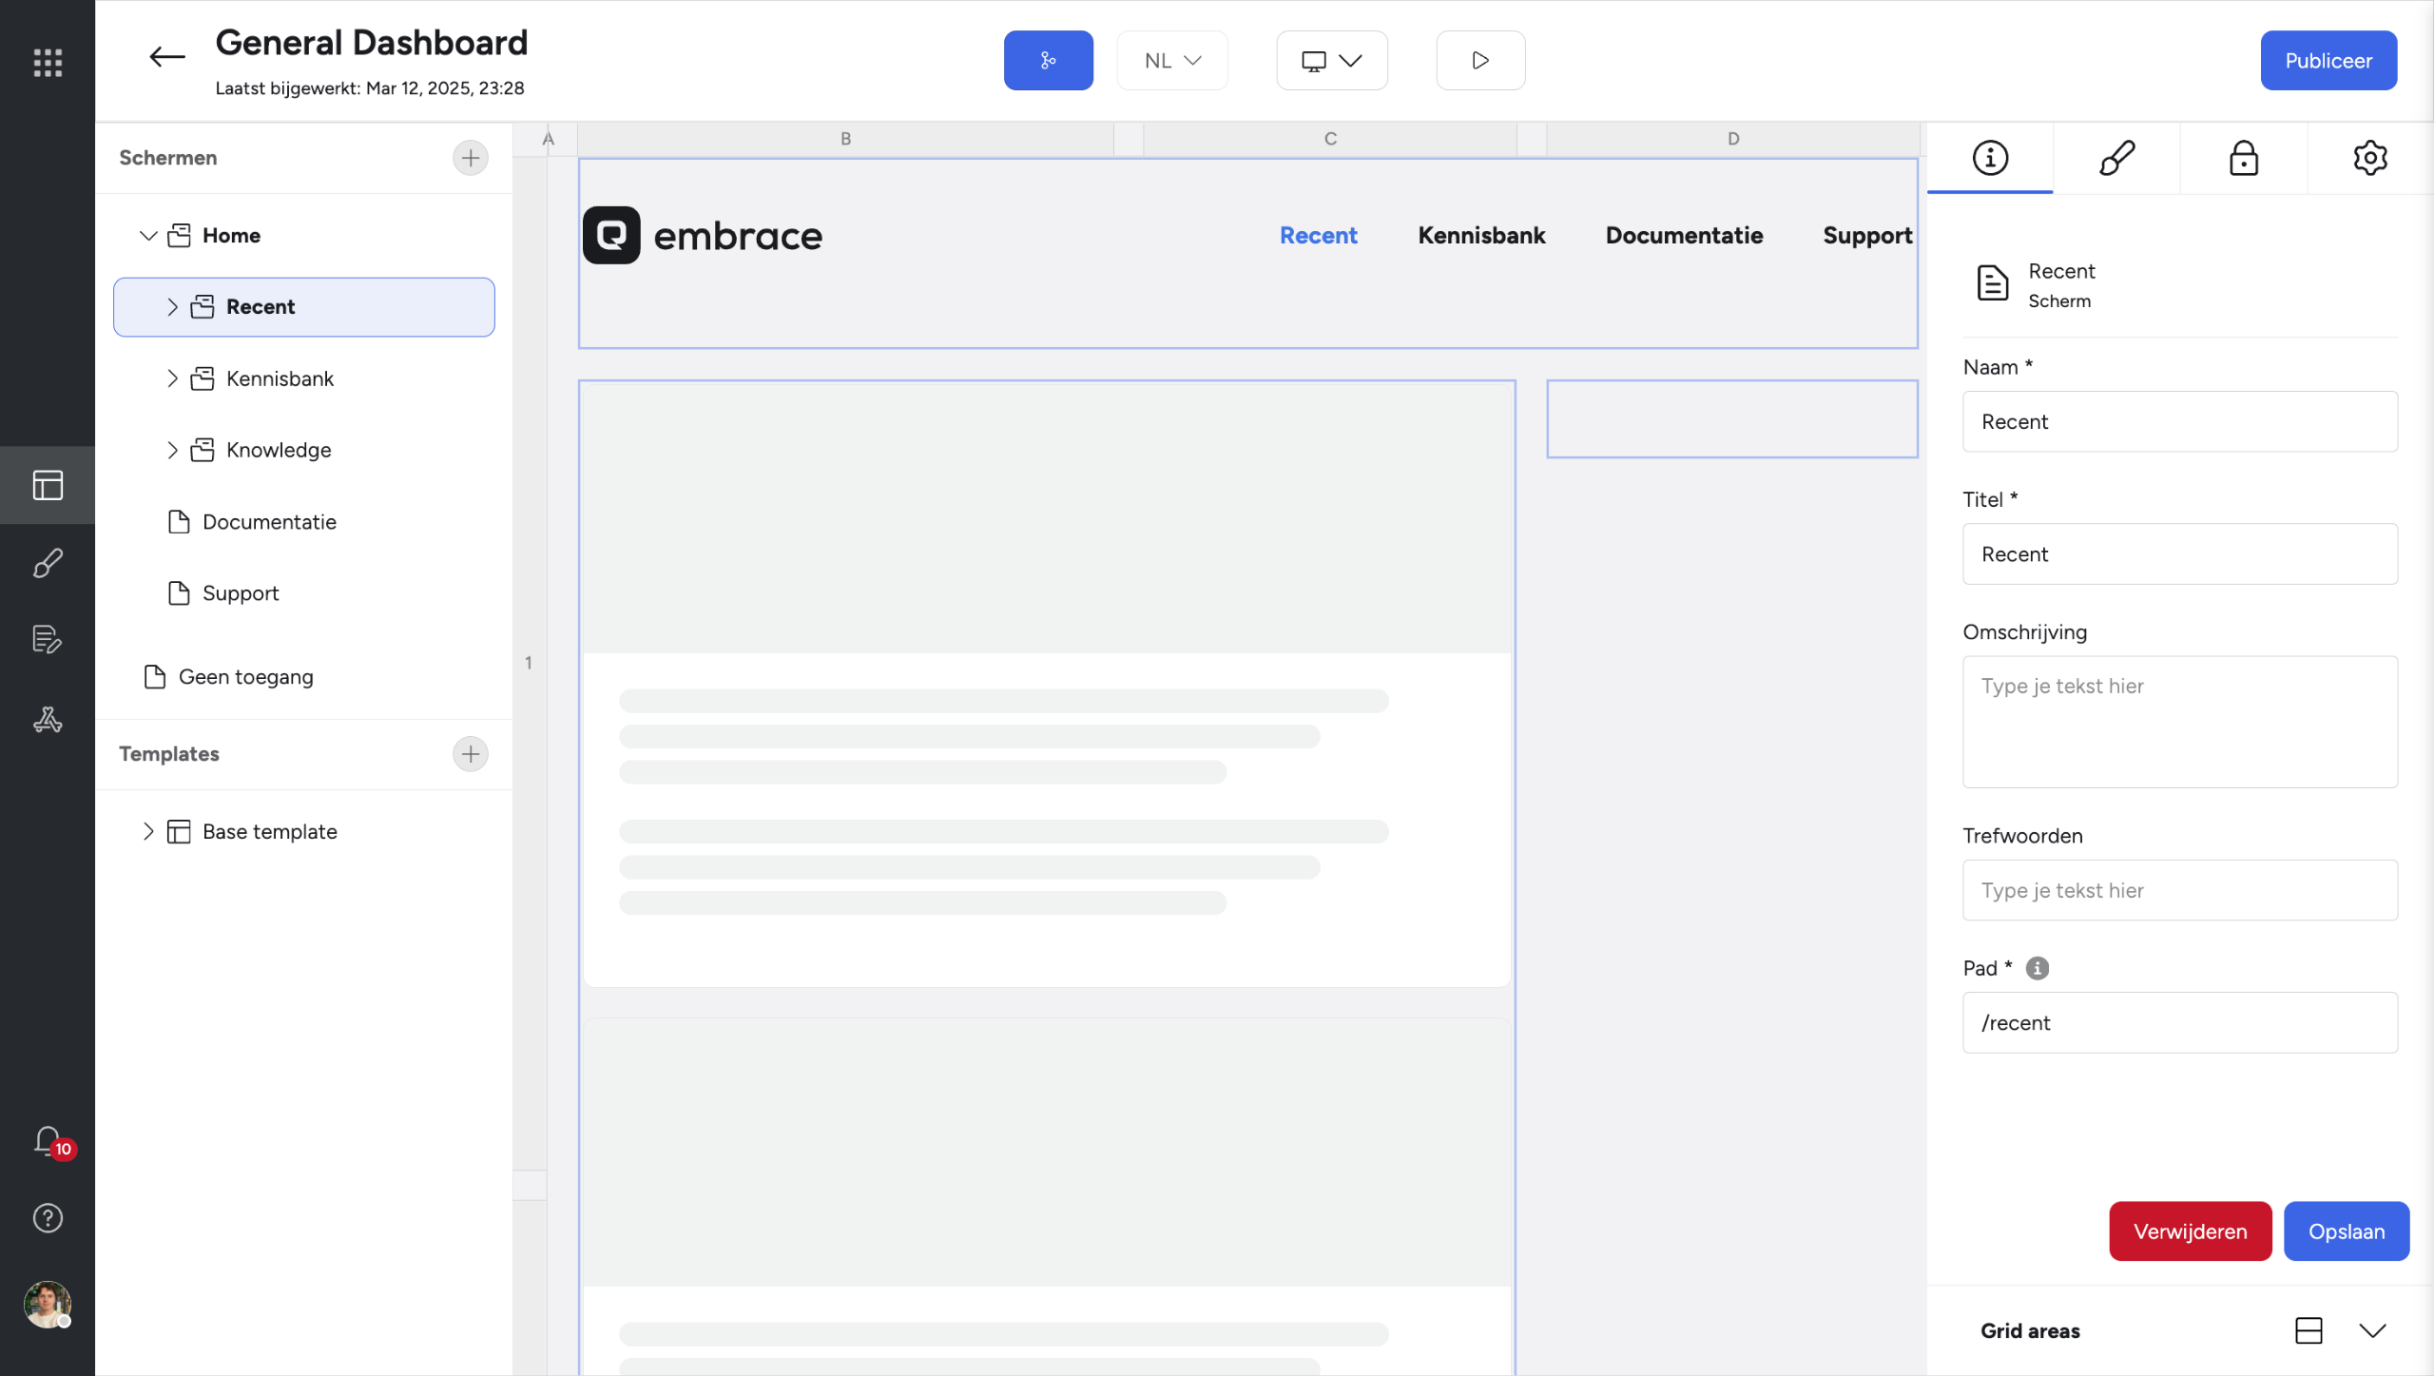Open the desktop device preview dropdown

(x=1331, y=61)
